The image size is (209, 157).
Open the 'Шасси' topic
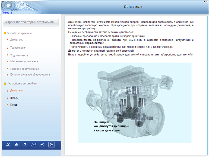coord(14,98)
